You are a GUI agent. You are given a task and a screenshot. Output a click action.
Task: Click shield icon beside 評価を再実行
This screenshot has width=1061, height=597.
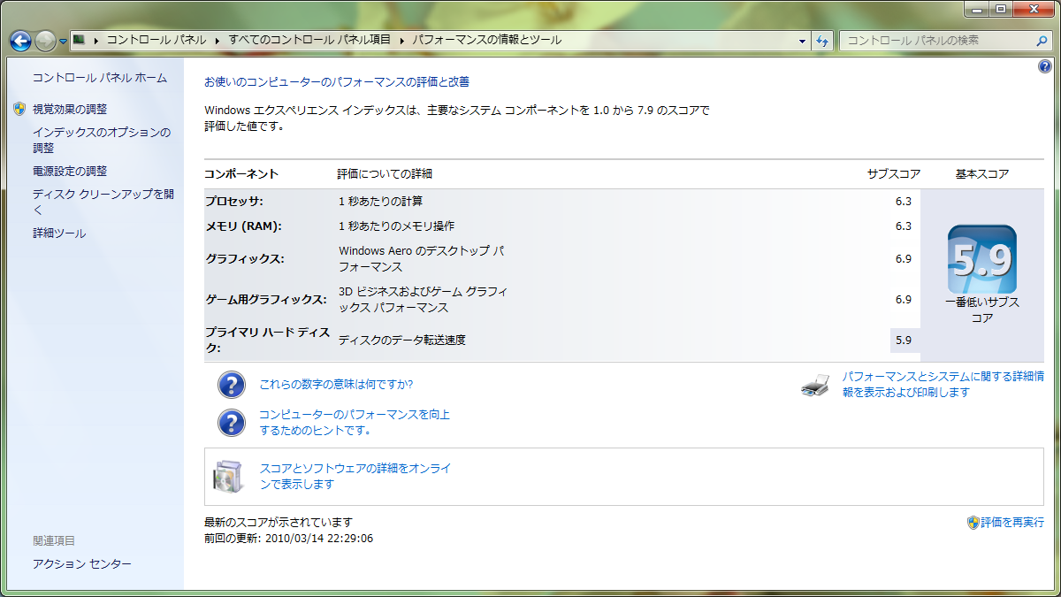tap(973, 523)
